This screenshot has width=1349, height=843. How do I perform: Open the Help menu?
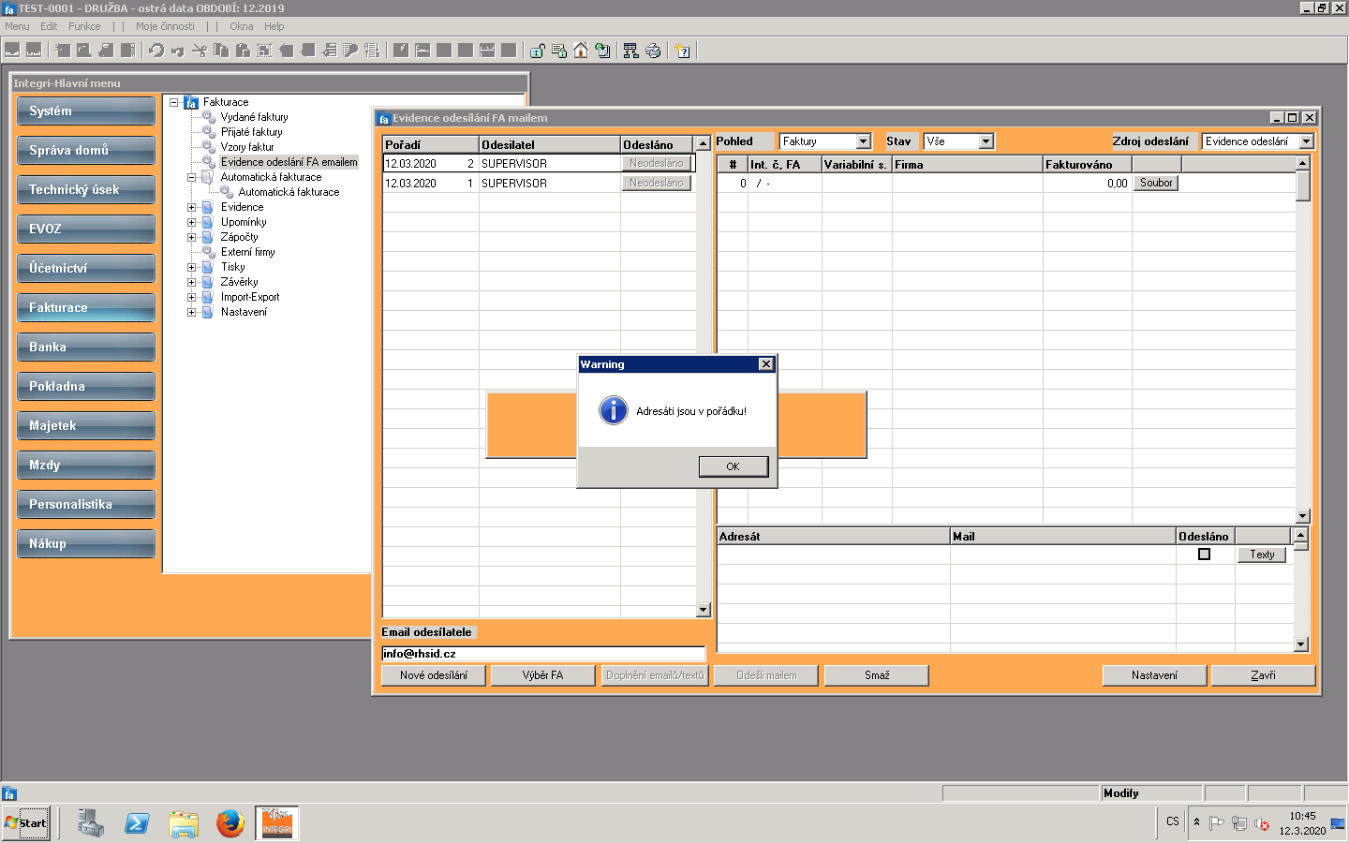[x=274, y=26]
